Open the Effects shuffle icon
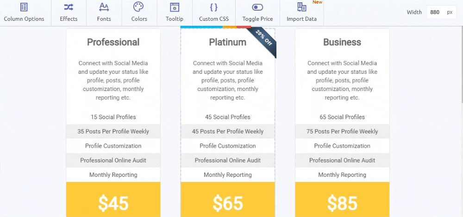Viewport: 463px width, 217px height. 69,7
